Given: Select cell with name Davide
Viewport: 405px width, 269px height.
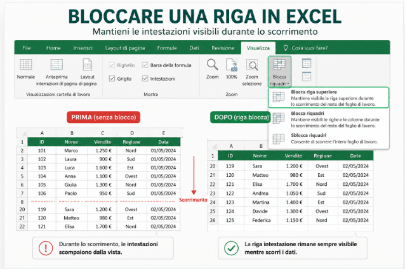Looking at the screenshot, I should tap(261, 211).
